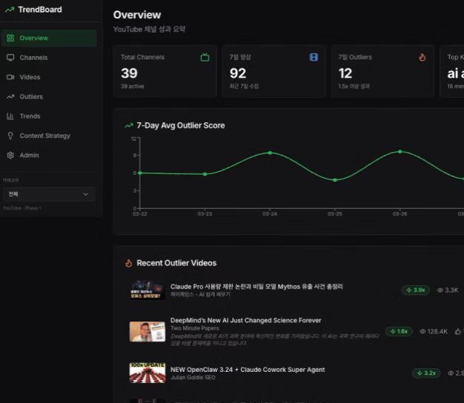Screen dimensions: 464x403
Task: Click the flame icon beside Recent Outlier Videos
Action: [x=129, y=263]
